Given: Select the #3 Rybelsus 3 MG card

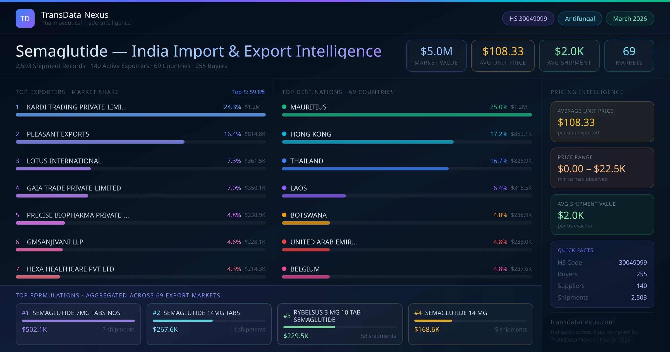Looking at the screenshot, I should click(339, 324).
